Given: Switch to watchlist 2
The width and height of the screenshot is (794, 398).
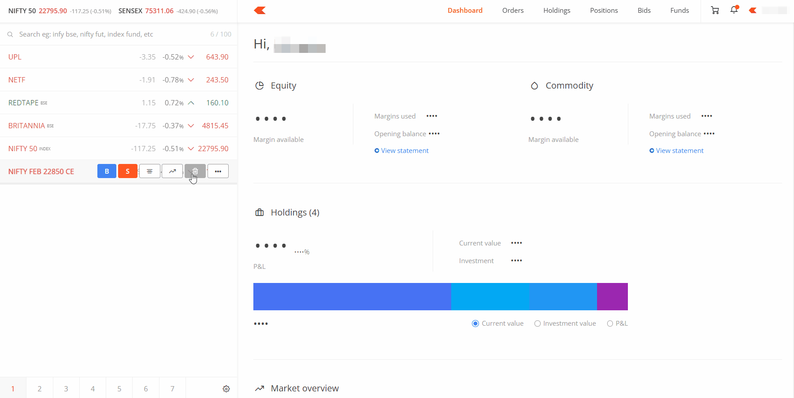Looking at the screenshot, I should [x=40, y=388].
